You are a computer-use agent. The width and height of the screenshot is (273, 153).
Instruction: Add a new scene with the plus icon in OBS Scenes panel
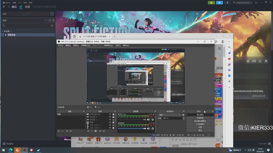coord(59,131)
